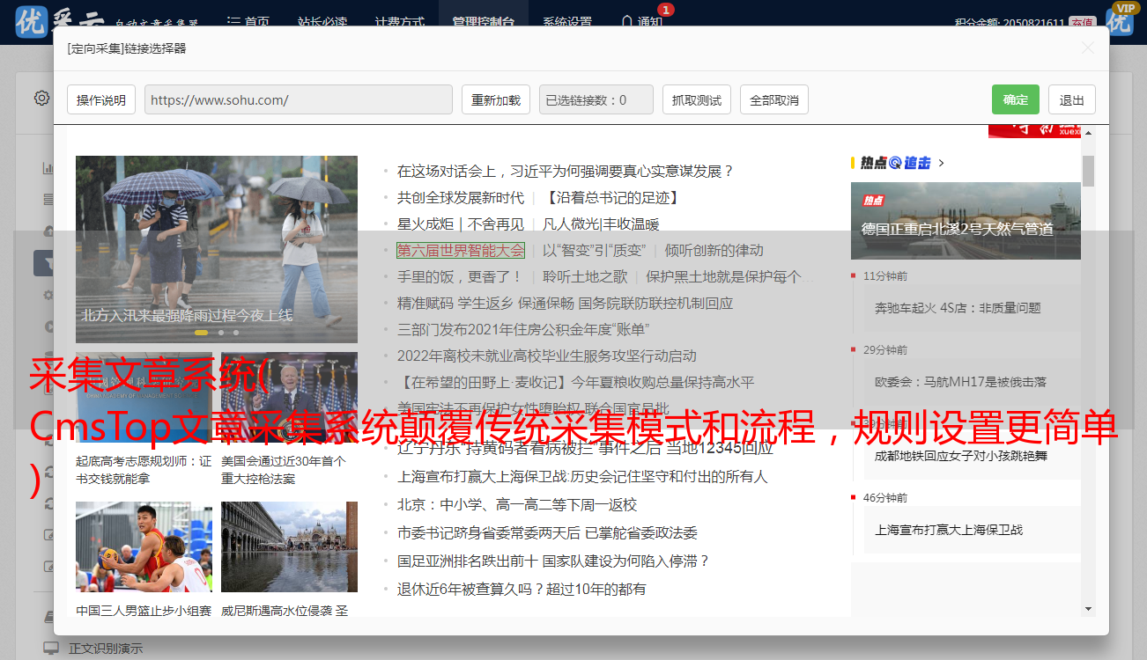The image size is (1147, 660).
Task: Click the gear icon beside the dialog
Action: point(41,98)
